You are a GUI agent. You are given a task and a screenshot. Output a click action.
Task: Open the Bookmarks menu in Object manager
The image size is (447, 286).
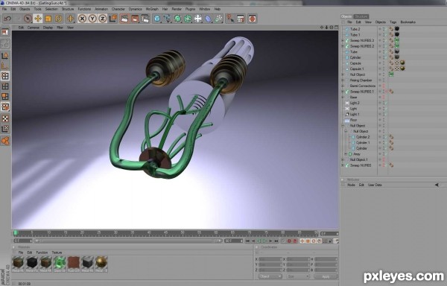pos(408,22)
